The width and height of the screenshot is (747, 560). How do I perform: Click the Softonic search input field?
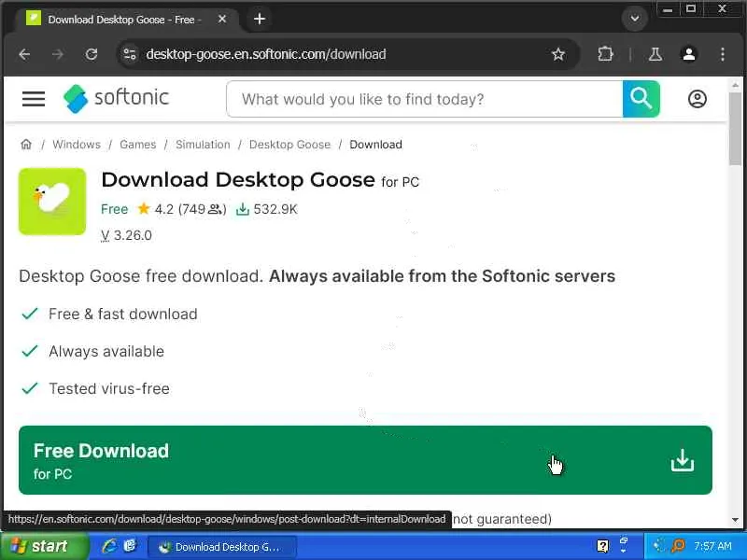(x=425, y=99)
